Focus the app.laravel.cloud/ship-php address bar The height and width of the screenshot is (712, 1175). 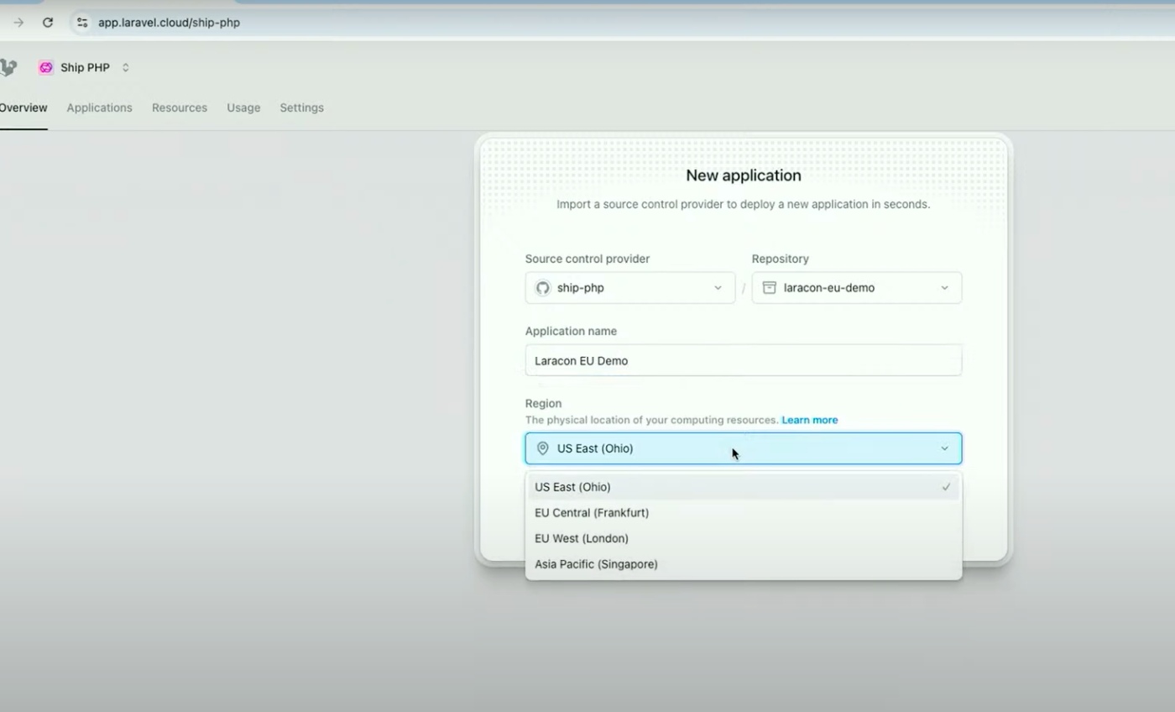[169, 23]
